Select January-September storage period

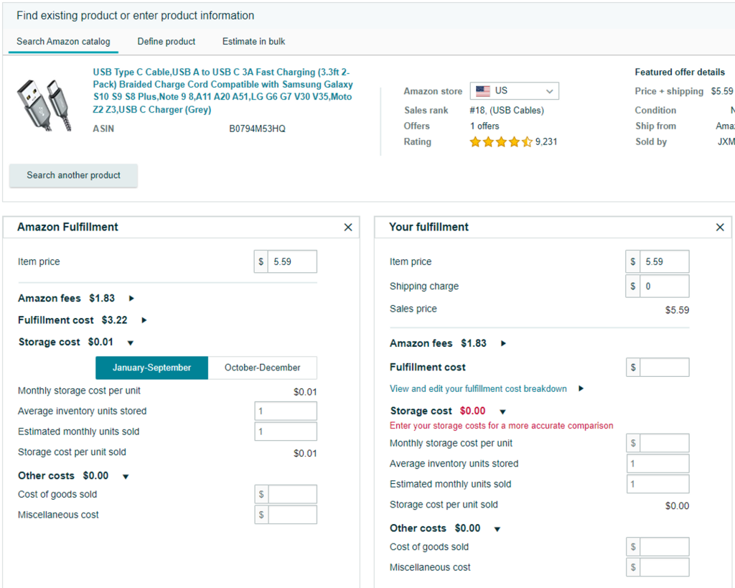tap(152, 368)
